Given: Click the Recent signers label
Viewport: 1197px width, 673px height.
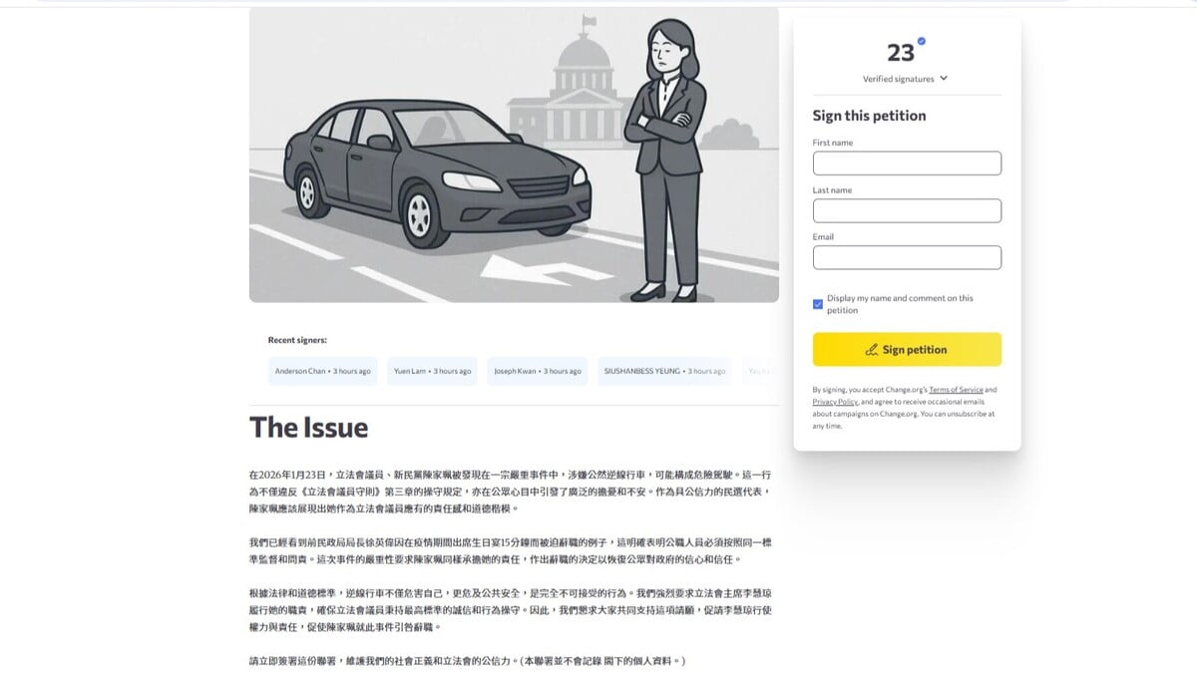Looking at the screenshot, I should 297,340.
